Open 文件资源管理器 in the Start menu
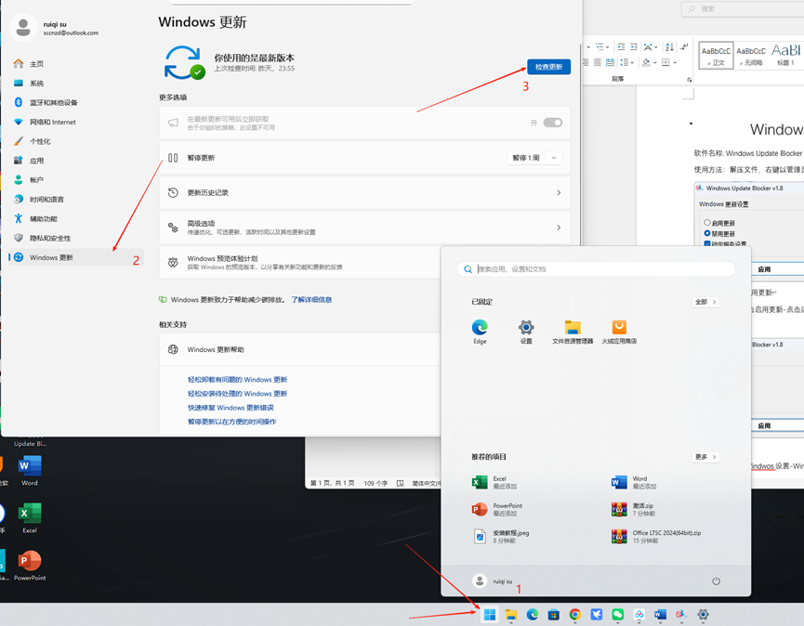804x626 pixels. coord(573,328)
